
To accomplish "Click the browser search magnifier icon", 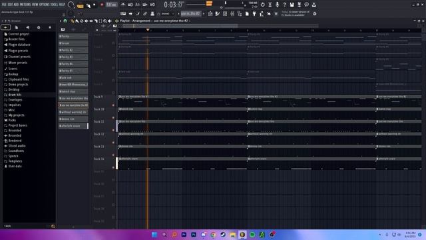I will point(53,226).
